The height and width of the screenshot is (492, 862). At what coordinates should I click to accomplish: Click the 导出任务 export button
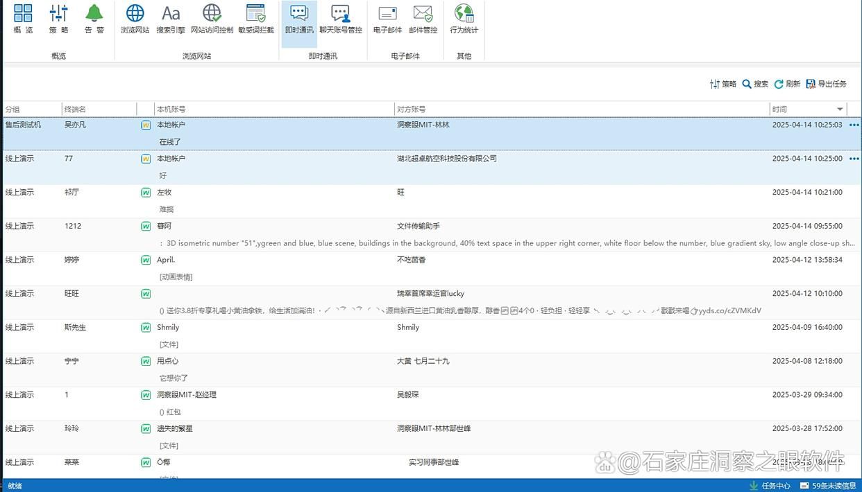[827, 84]
